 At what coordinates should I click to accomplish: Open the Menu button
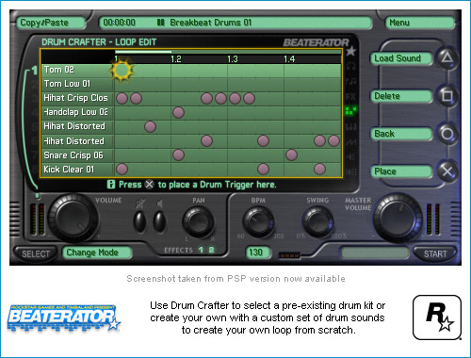pos(420,23)
